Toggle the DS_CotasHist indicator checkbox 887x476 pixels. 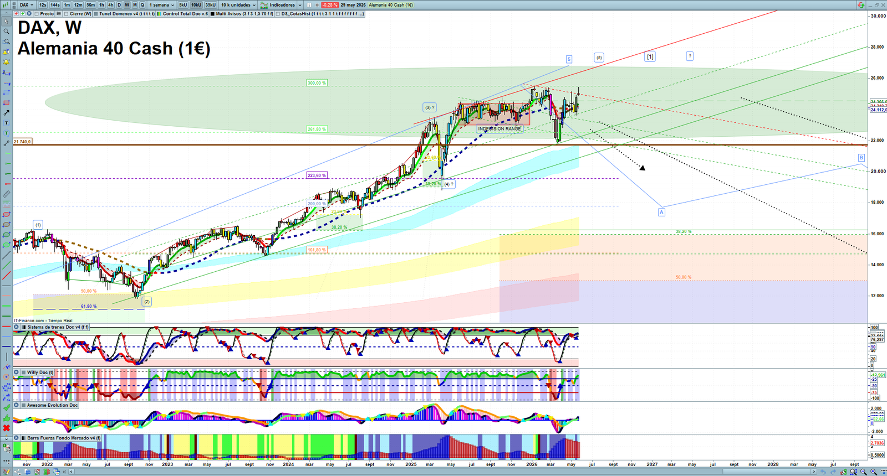point(278,14)
